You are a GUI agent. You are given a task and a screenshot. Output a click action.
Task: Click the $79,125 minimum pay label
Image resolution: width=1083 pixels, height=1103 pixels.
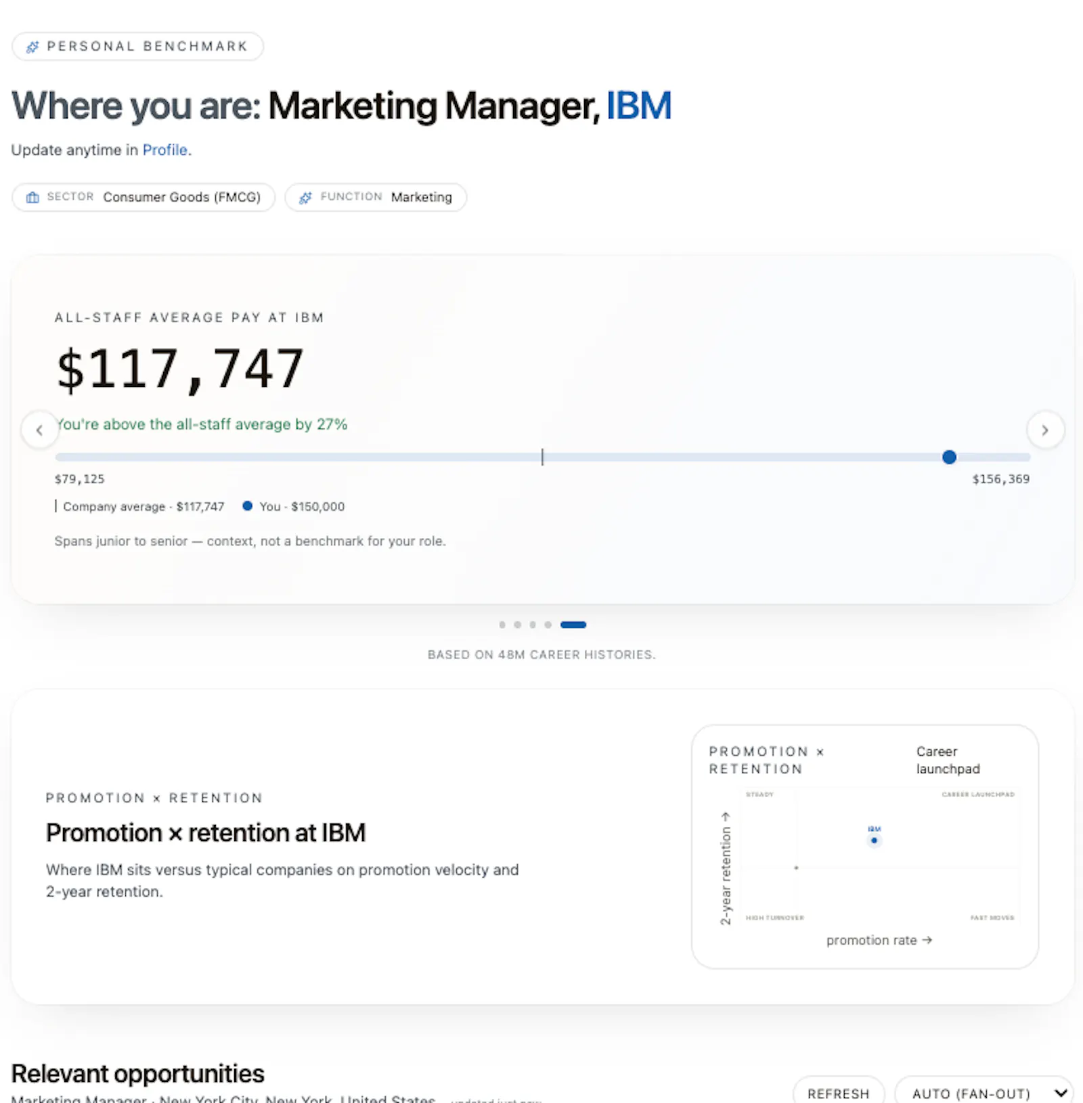(79, 479)
